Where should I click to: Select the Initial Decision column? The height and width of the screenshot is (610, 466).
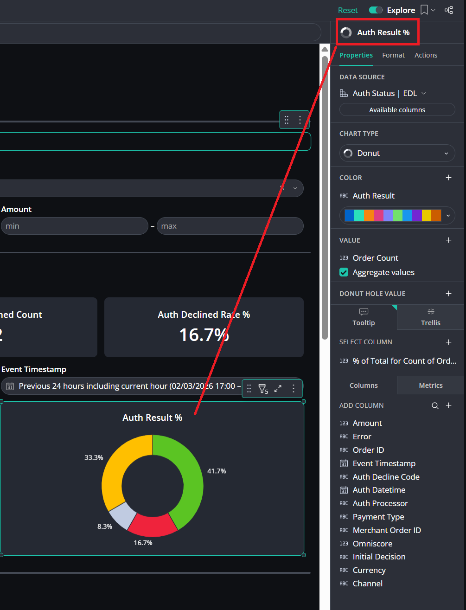(x=379, y=557)
